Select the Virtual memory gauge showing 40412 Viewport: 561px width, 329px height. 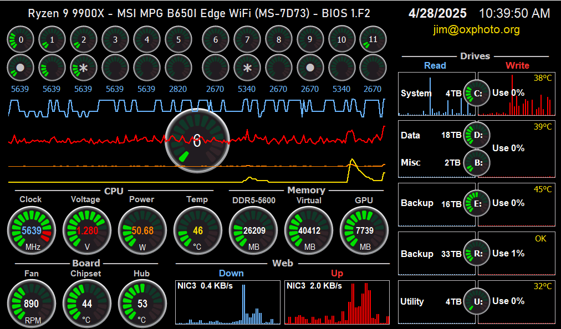point(309,230)
